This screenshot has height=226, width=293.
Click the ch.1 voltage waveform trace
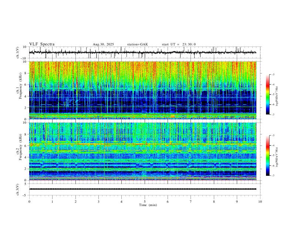[x=142, y=52]
